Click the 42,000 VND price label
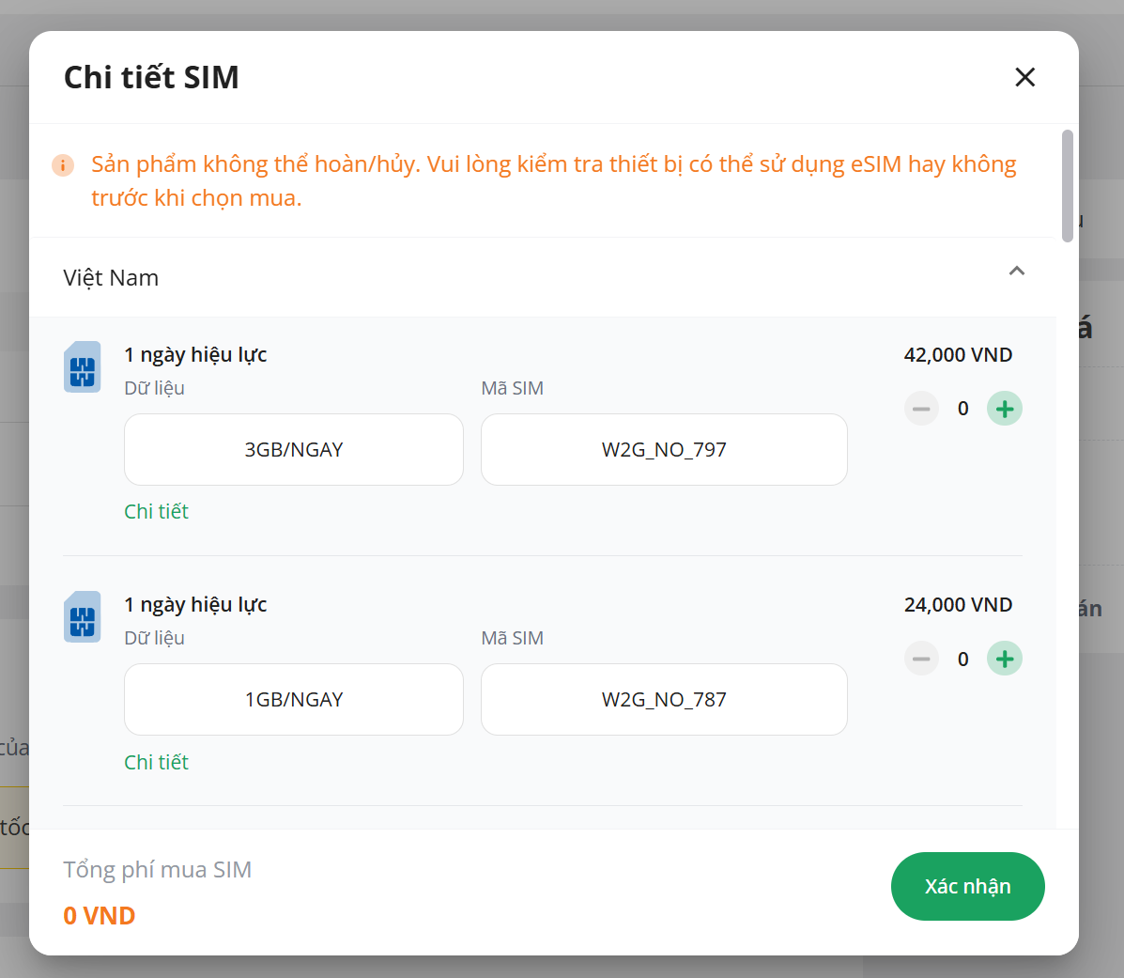This screenshot has height=978, width=1124. coord(958,355)
